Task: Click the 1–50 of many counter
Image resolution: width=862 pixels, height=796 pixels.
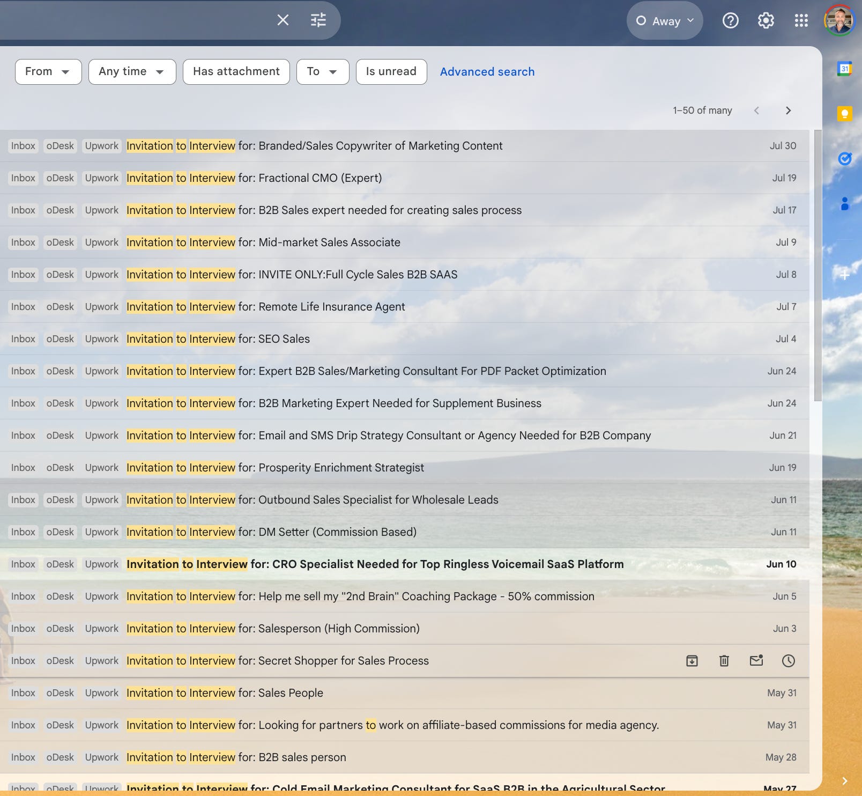Action: coord(702,110)
